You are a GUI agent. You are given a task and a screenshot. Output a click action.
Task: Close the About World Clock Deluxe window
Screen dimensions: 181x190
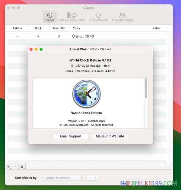31,49
